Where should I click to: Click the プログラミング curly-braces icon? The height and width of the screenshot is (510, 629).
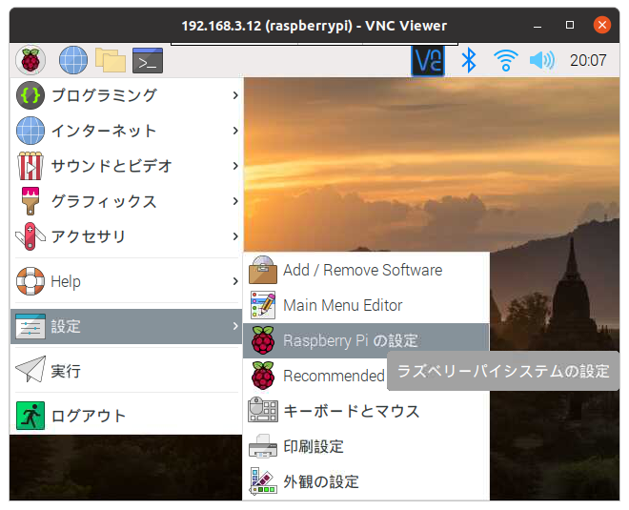(30, 95)
